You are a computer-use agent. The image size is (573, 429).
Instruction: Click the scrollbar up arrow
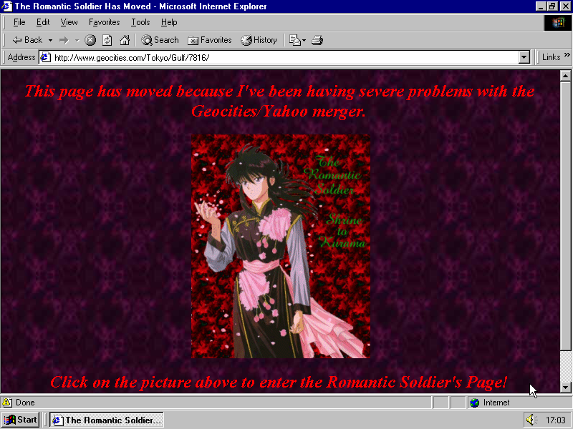tap(565, 76)
